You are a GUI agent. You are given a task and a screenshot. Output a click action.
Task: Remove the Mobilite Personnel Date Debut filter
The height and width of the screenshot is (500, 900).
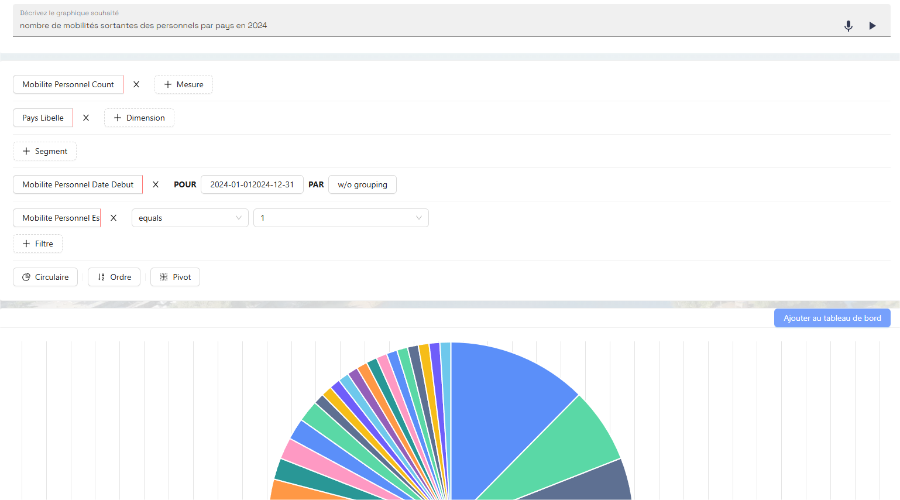[x=156, y=184]
